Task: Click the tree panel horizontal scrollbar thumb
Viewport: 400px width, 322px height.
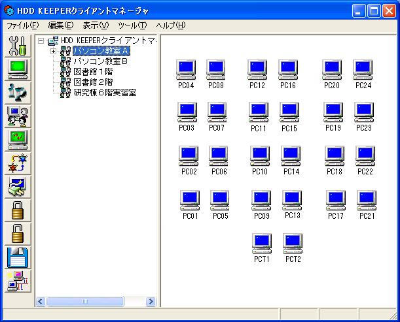Action: (x=85, y=301)
